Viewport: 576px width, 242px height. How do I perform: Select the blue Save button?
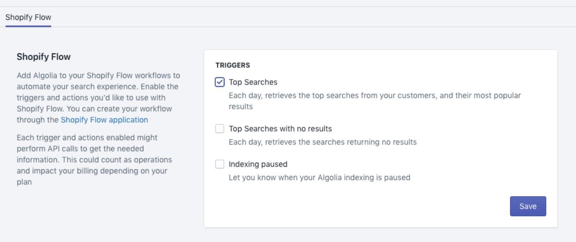[x=528, y=206]
